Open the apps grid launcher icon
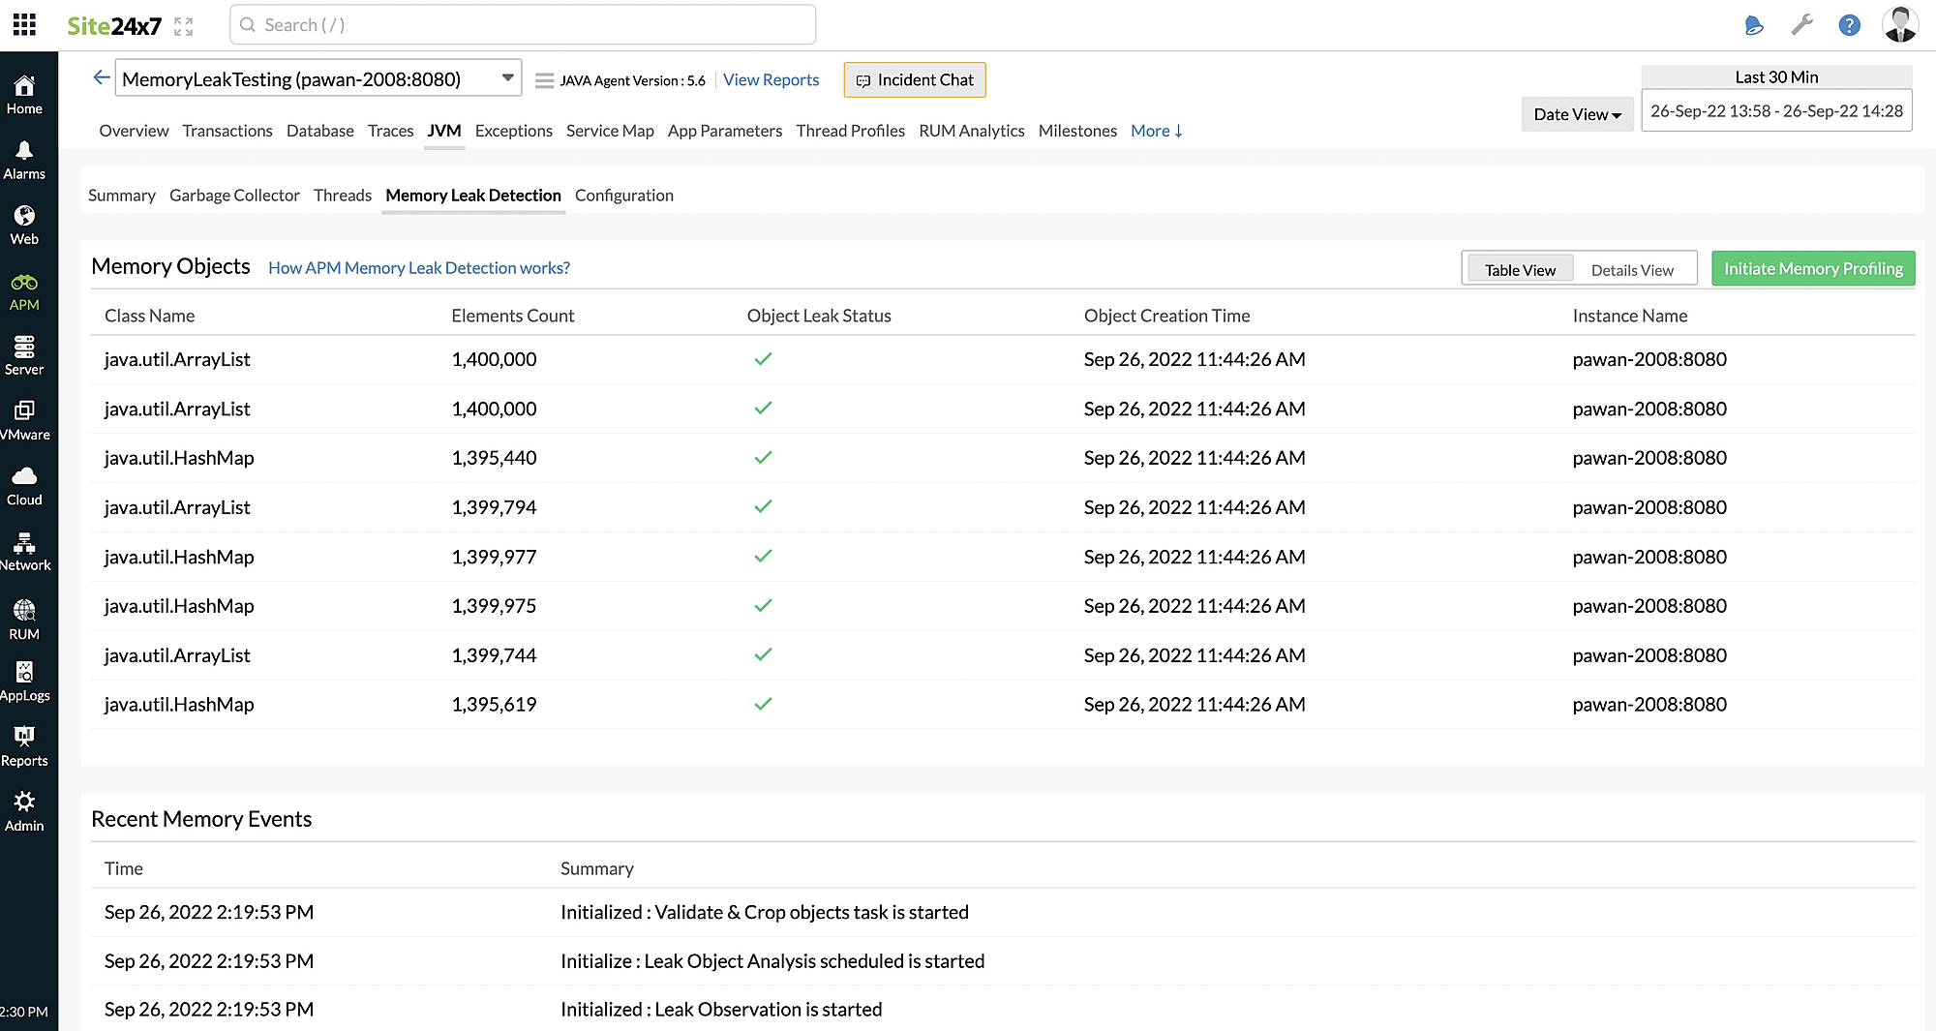This screenshot has height=1031, width=1936. click(24, 25)
